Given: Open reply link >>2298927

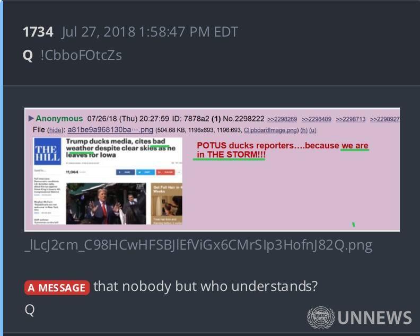Looking at the screenshot, I should click(384, 119).
